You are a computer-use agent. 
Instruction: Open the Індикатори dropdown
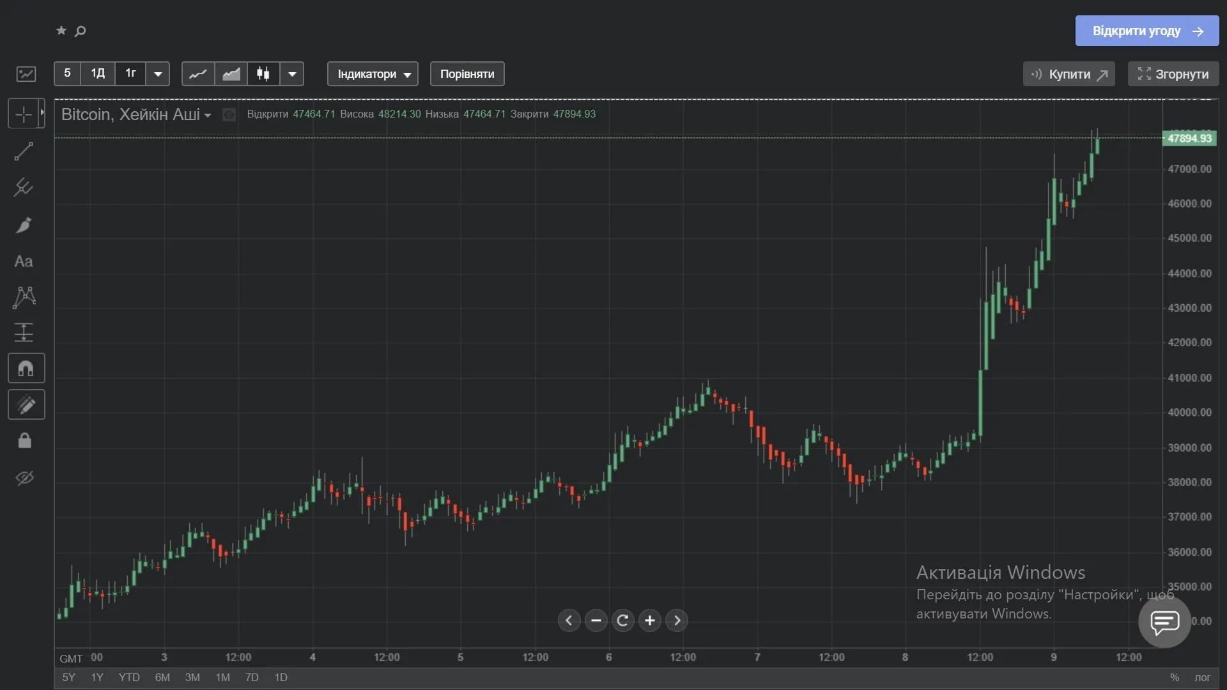pos(373,74)
